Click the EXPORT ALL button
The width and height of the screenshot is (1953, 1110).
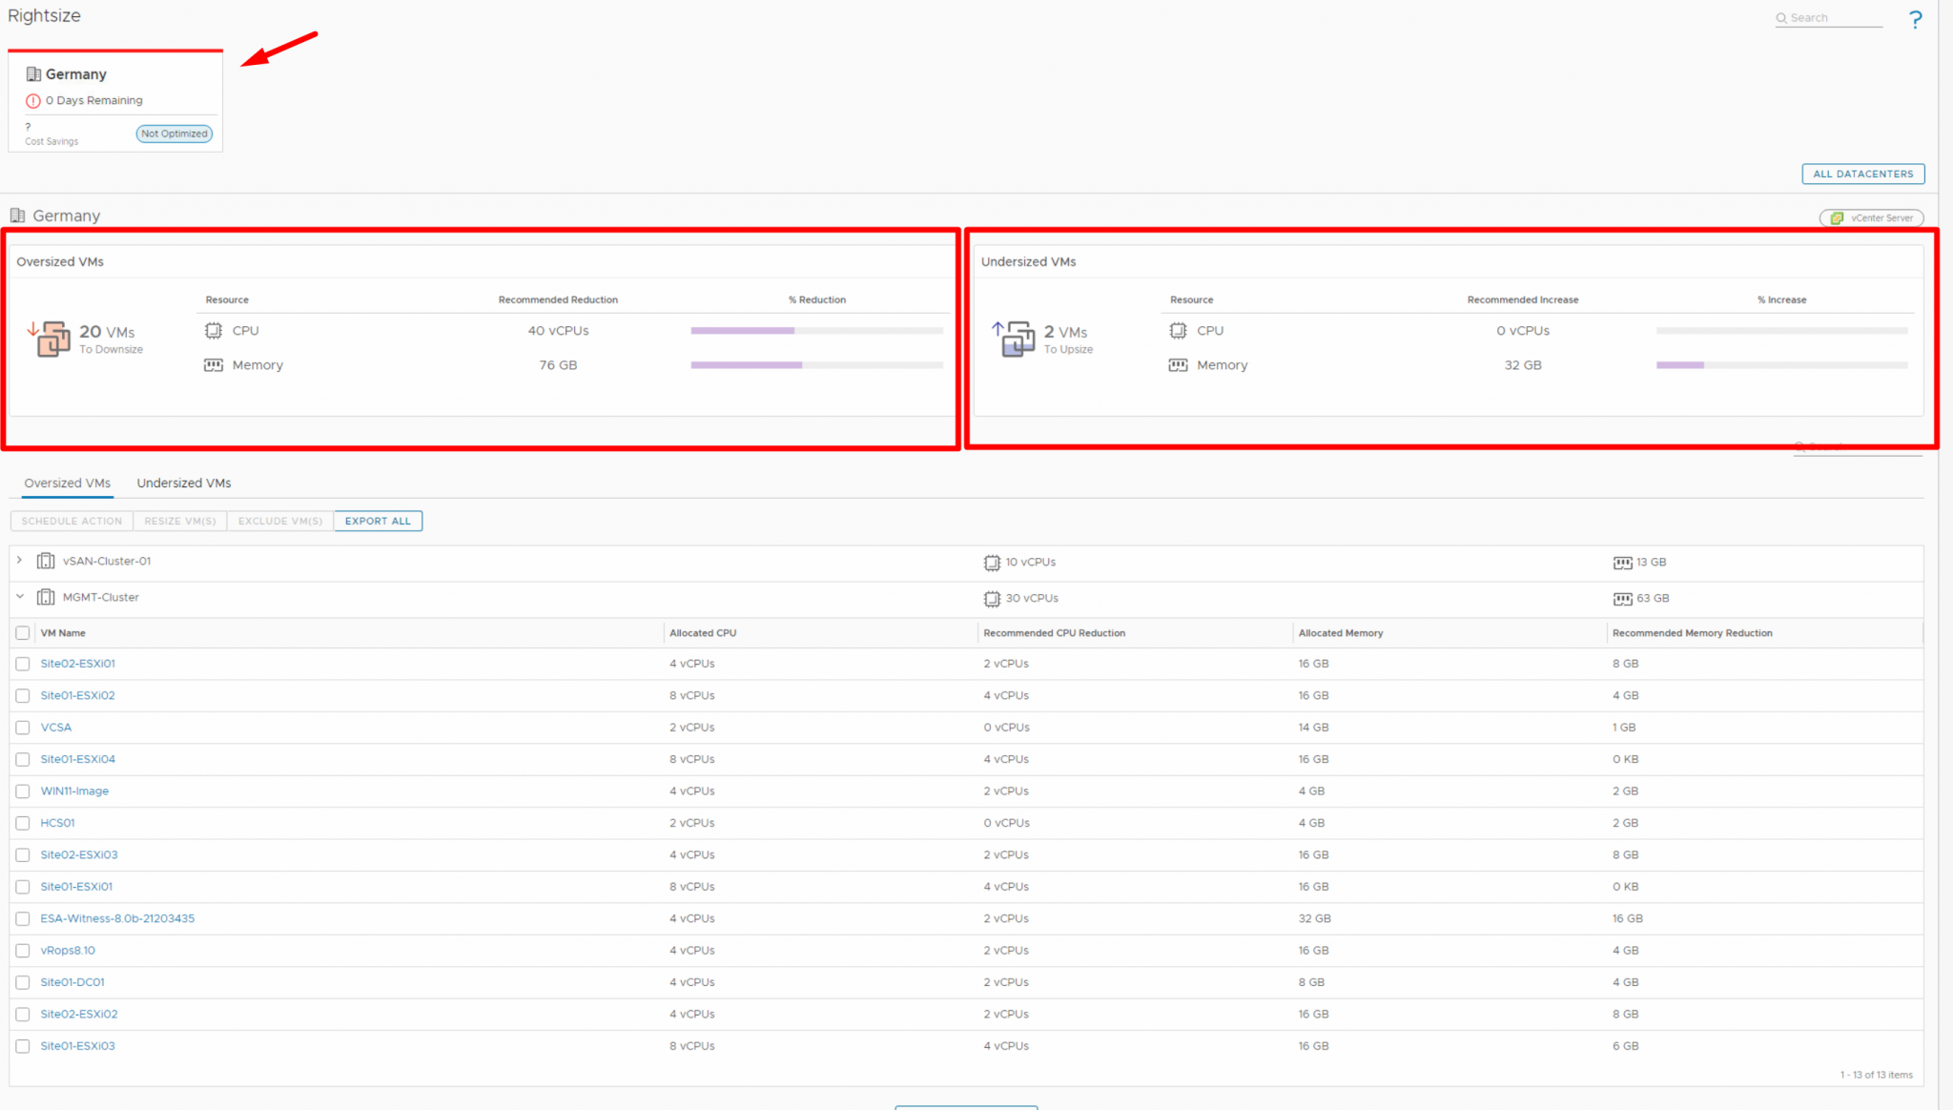(x=378, y=521)
